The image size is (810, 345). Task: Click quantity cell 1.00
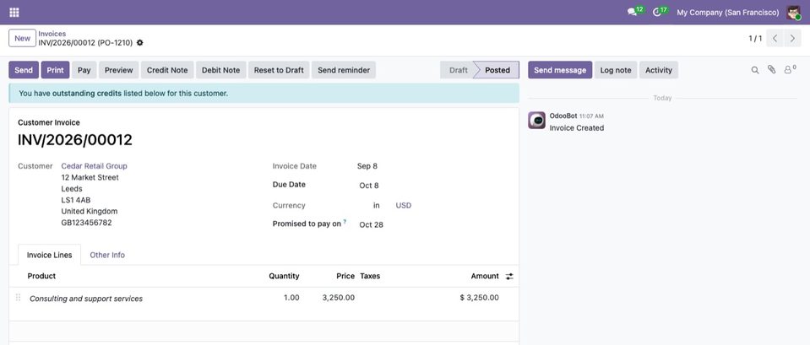pos(291,298)
